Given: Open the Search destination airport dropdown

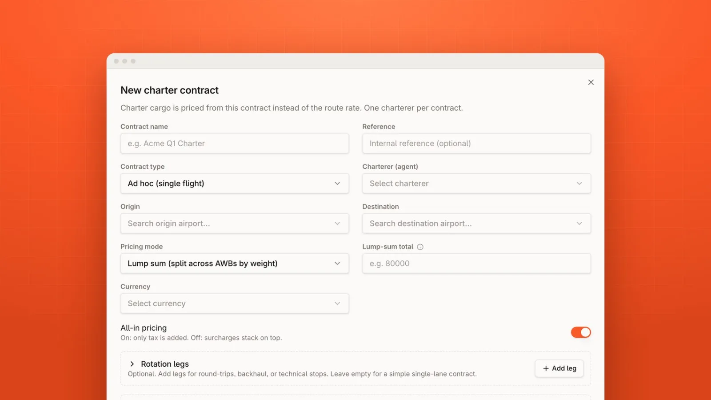Looking at the screenshot, I should point(476,224).
